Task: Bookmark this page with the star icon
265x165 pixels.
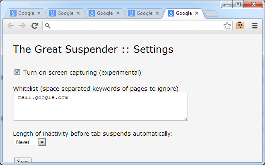Action: coord(227,26)
